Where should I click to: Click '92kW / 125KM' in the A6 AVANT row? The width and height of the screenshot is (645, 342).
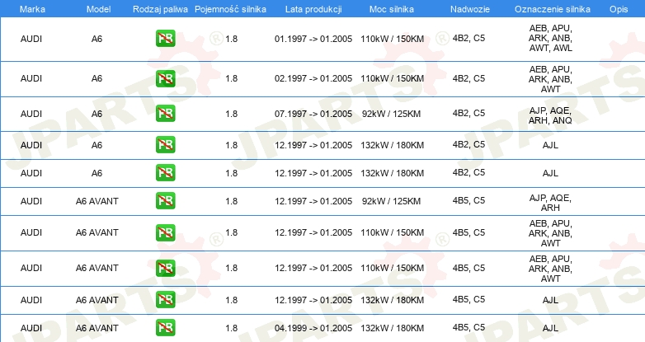pyautogui.click(x=391, y=201)
